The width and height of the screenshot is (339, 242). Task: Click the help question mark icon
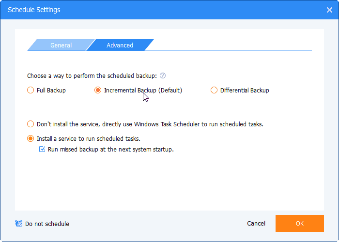point(163,76)
